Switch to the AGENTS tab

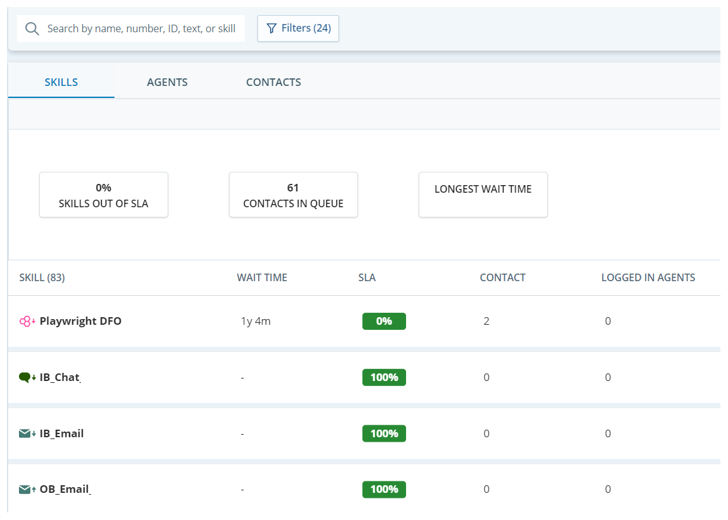[x=167, y=82]
